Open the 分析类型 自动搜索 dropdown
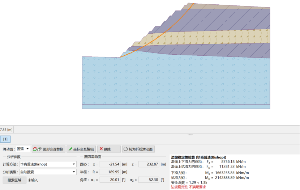Viewport: 300px width, 190px height. [48, 172]
